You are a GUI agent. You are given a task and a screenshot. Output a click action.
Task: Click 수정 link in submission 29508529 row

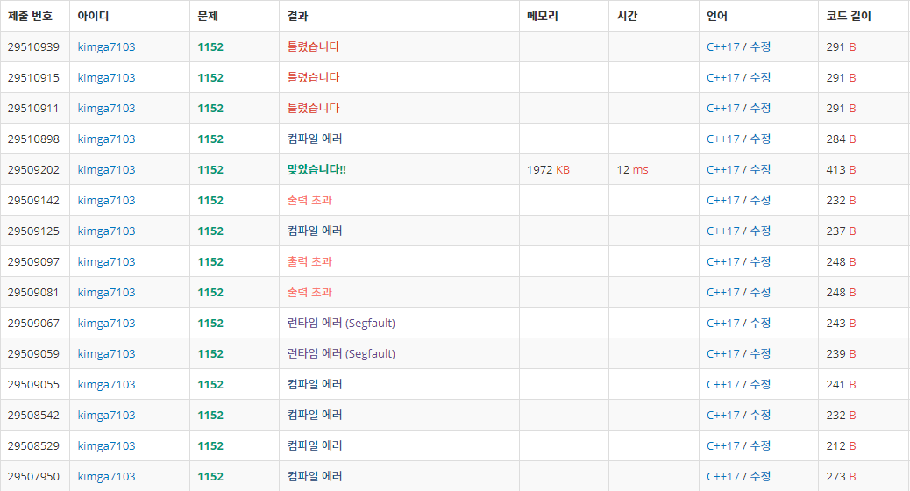(x=760, y=446)
